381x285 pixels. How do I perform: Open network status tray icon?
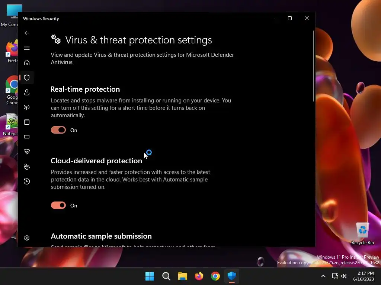coord(335,276)
